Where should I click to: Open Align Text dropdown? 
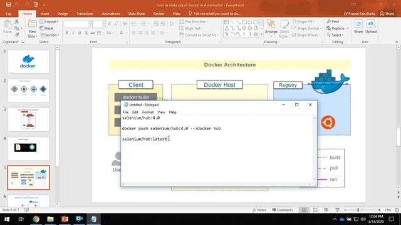pos(191,28)
